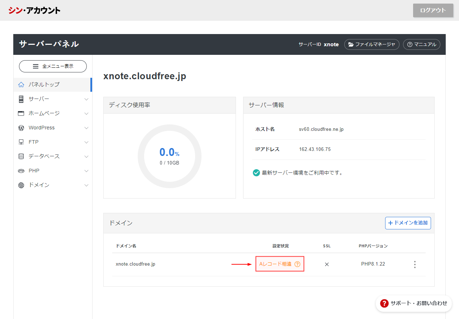Open the ドメイン sidebar menu

[53, 185]
